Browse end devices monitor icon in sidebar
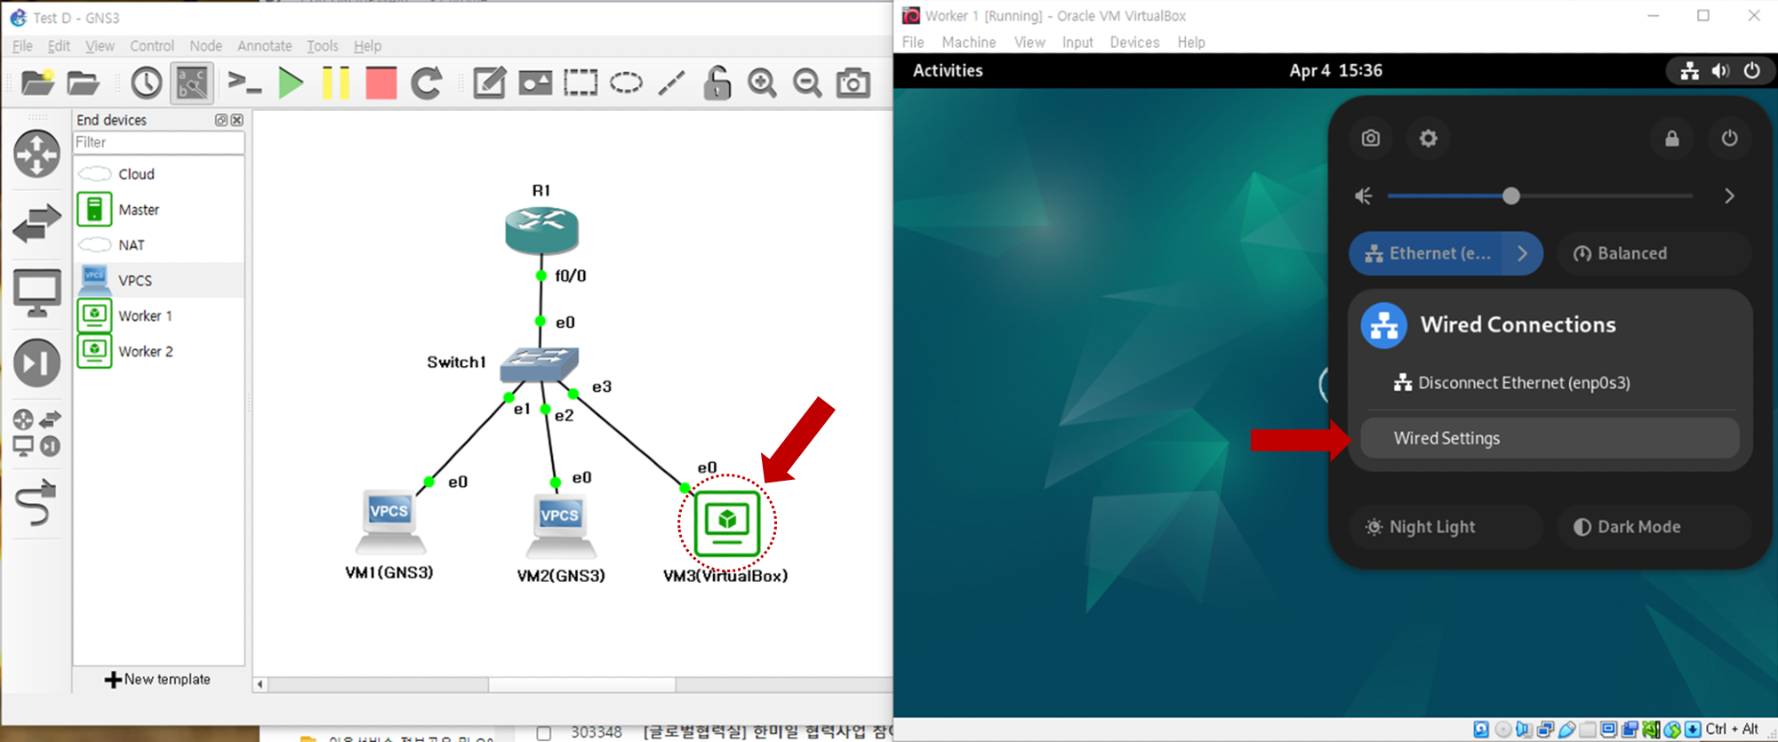1778x742 pixels. (36, 292)
